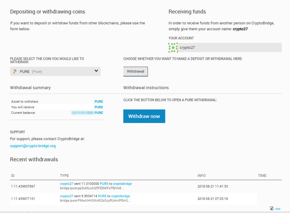Click the Withdraw now button
290x213 pixels.
(144, 116)
